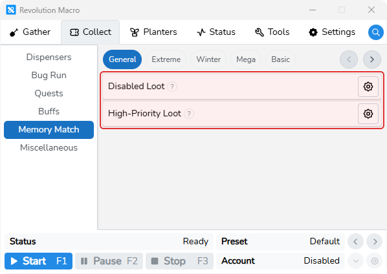Open Account settings gear icon
The width and height of the screenshot is (387, 274).
(x=375, y=261)
